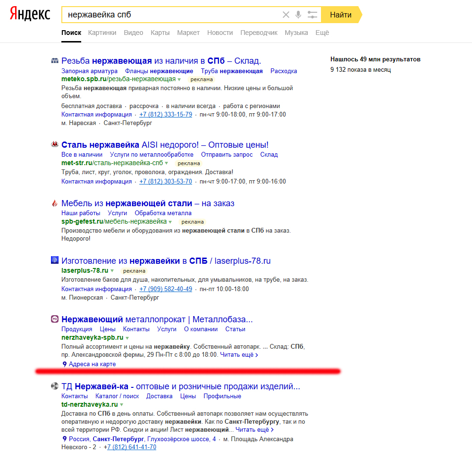Screen dimensions: 472x452
Task: Open the Карты tab
Action: (x=160, y=33)
